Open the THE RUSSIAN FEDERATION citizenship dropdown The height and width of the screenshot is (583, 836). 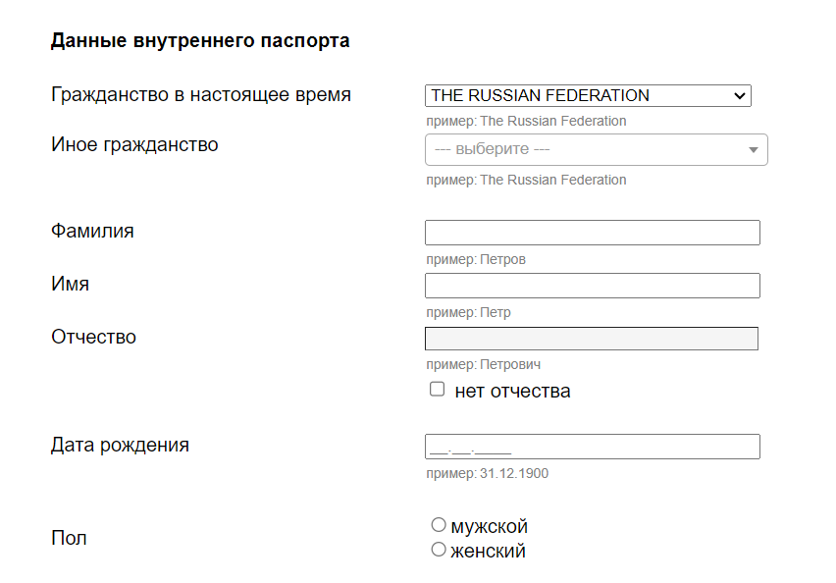point(588,95)
